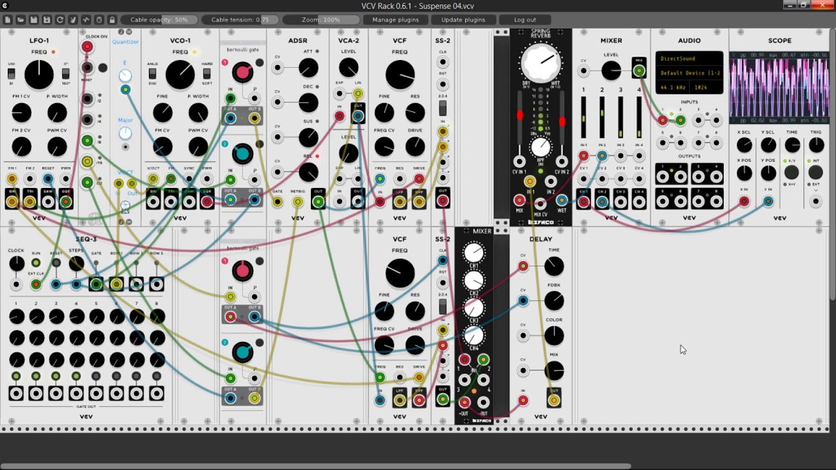Click the Cable tension slider

tap(240, 20)
